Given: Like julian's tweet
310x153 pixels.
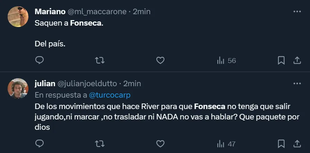Looking at the screenshot, I should tap(160, 143).
